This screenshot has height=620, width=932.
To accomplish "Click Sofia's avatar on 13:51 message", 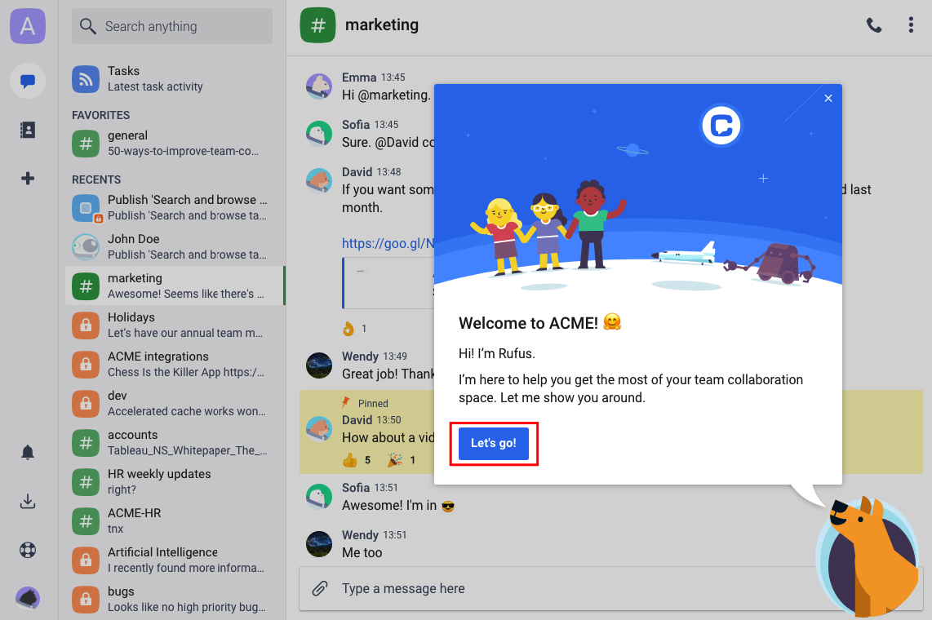I will tap(319, 497).
